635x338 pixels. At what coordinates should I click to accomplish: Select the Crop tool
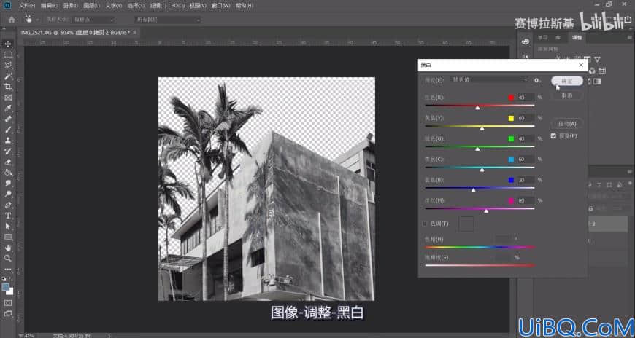pyautogui.click(x=8, y=87)
